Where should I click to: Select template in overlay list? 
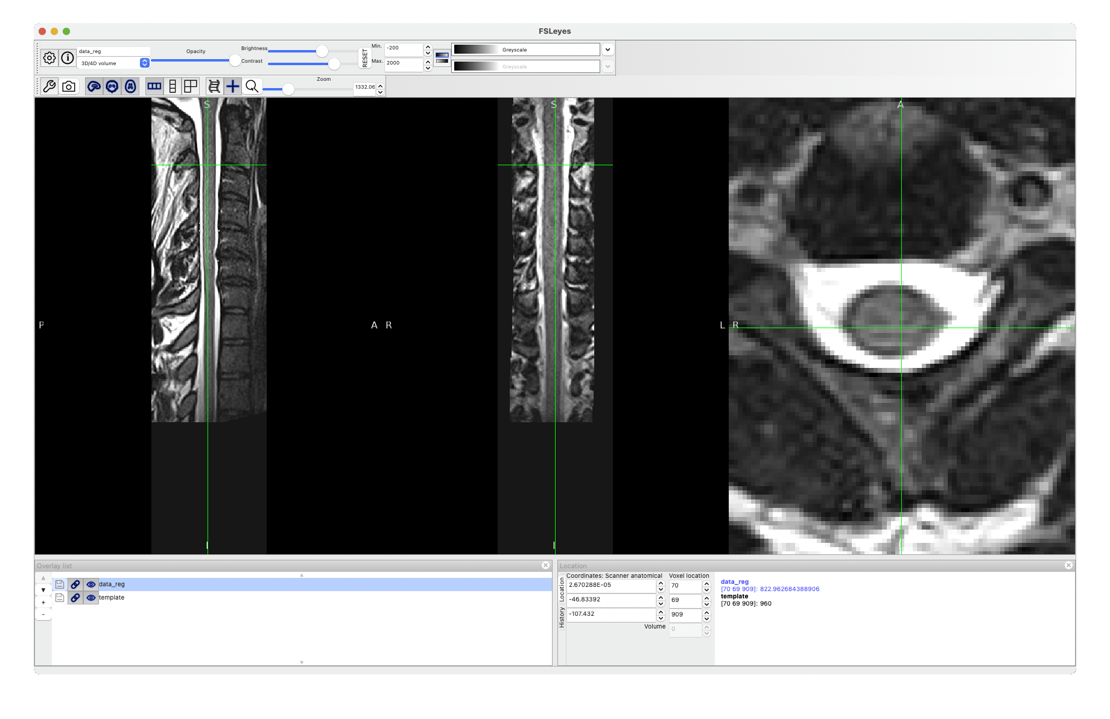click(x=112, y=598)
